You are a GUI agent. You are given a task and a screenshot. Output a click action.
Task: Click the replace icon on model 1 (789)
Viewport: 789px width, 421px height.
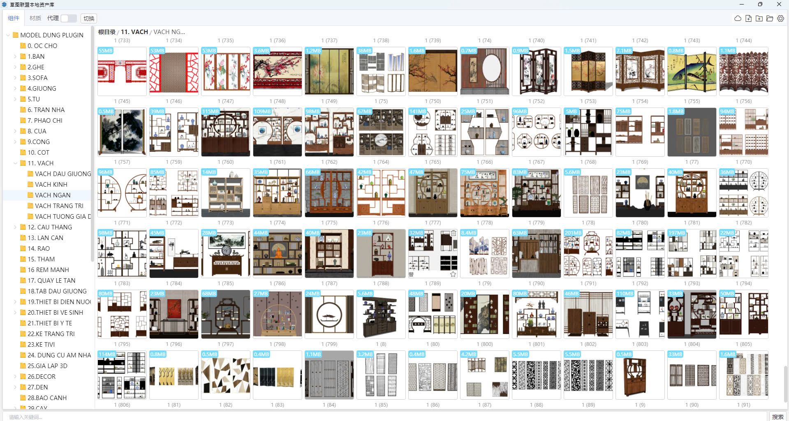411,274
